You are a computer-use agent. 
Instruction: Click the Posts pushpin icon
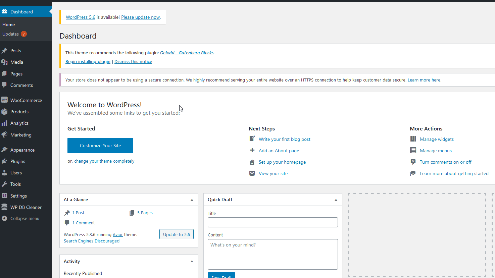point(4,51)
